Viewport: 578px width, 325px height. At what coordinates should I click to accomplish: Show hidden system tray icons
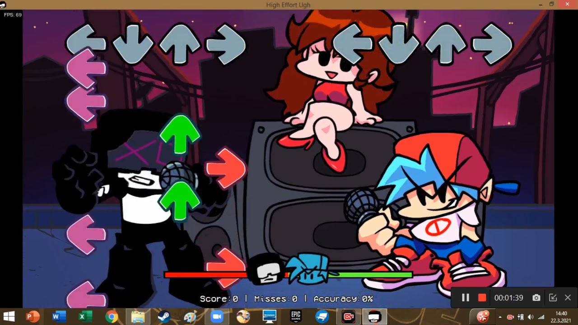tap(500, 317)
